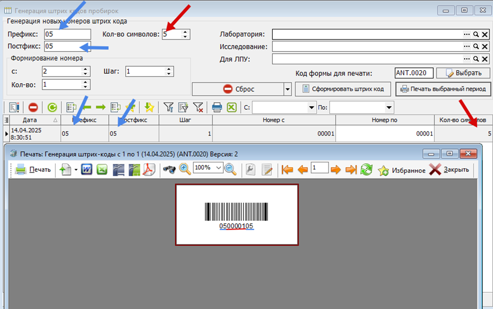Open the С: date dropdown

tap(311, 108)
